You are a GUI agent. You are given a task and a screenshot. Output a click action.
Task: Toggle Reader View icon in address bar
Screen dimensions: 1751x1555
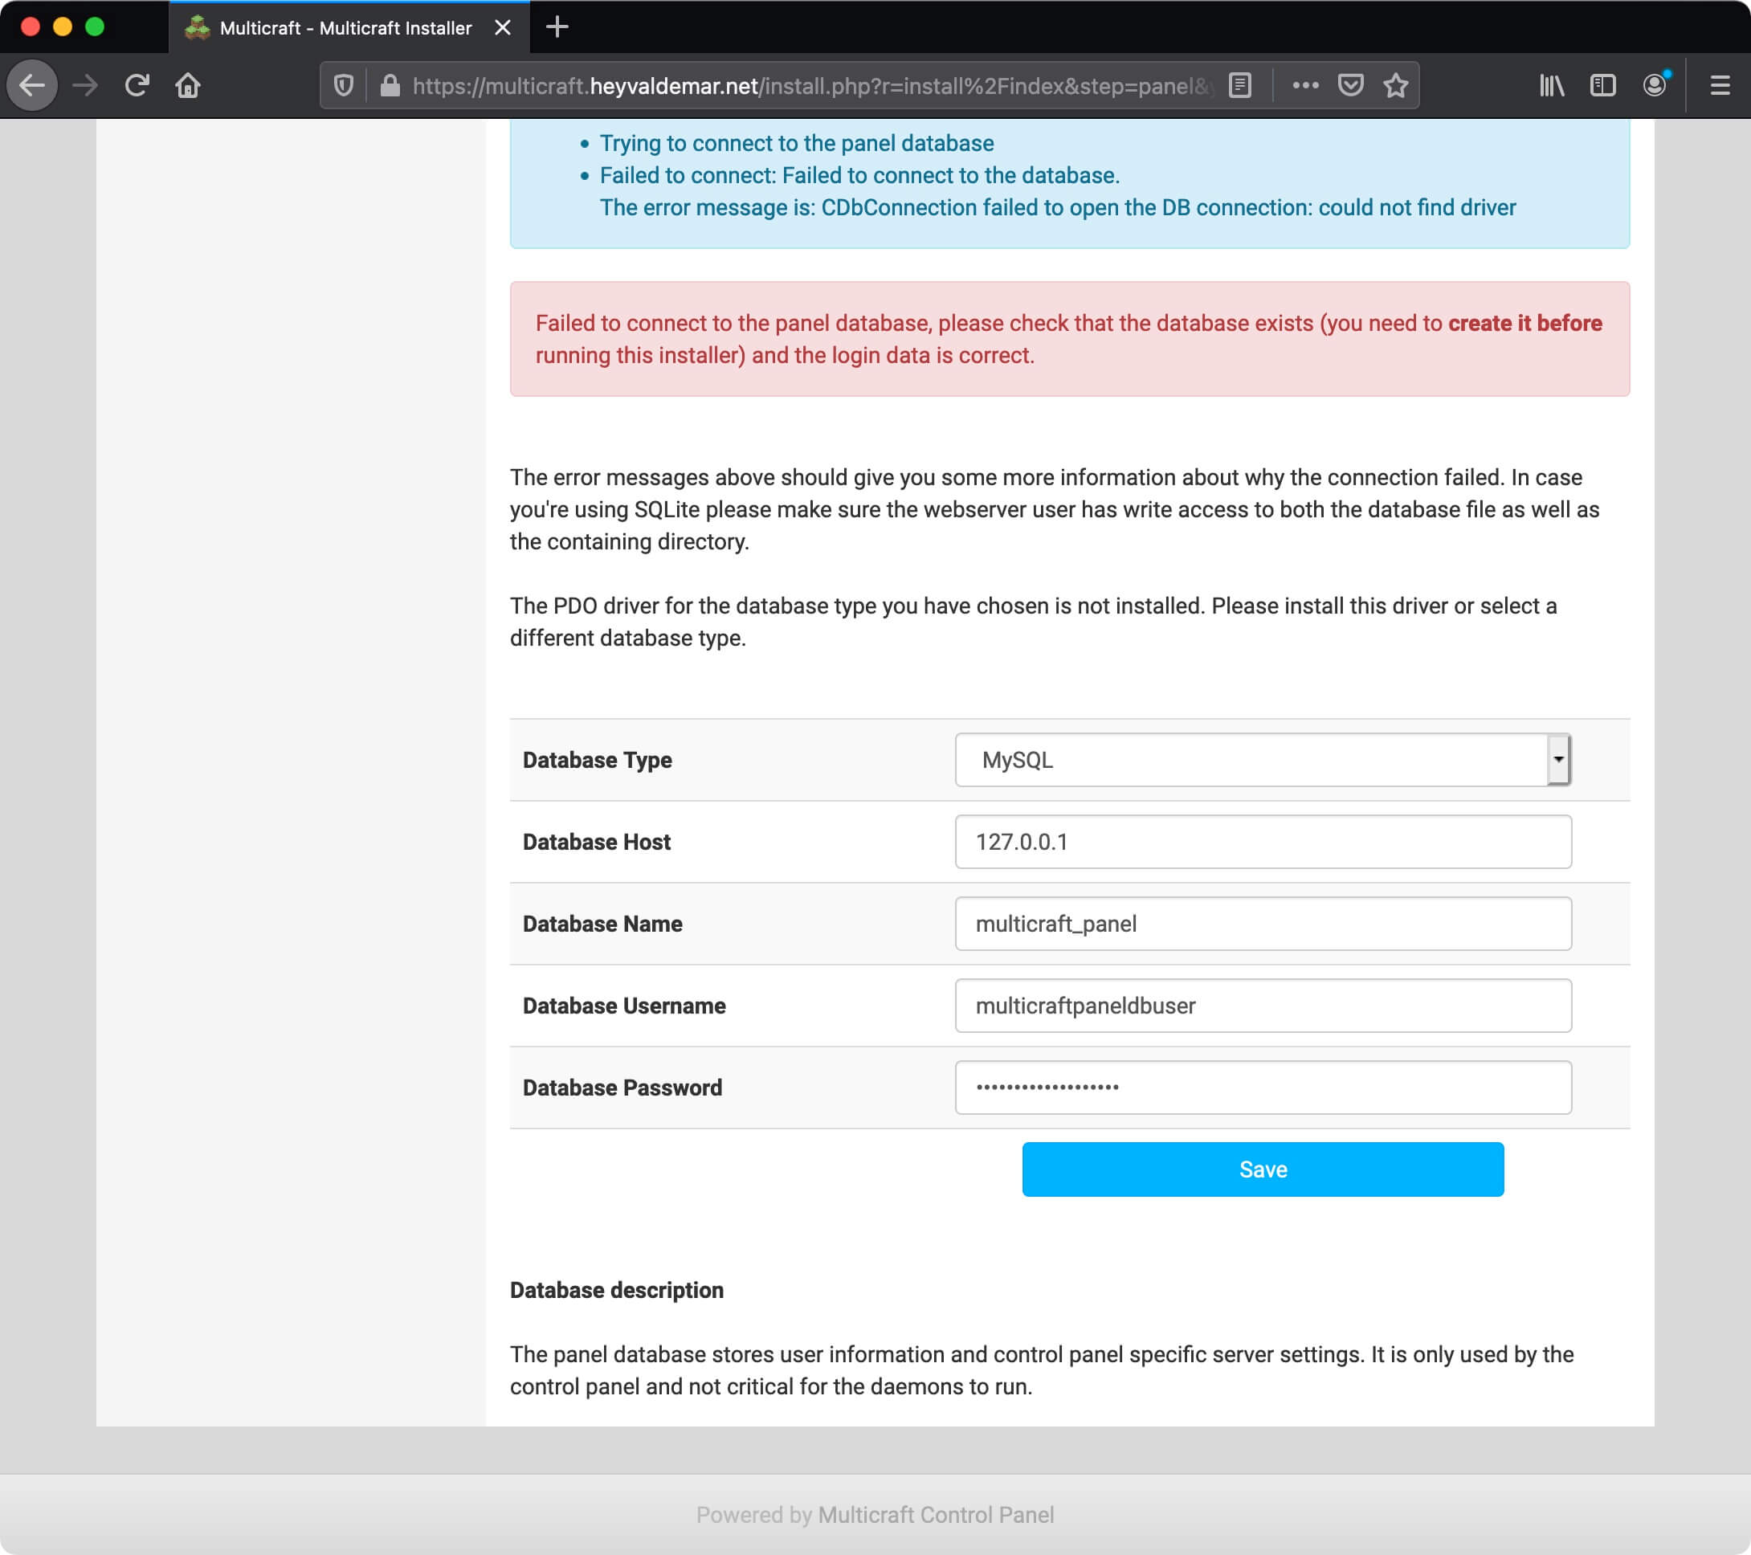tap(1239, 86)
